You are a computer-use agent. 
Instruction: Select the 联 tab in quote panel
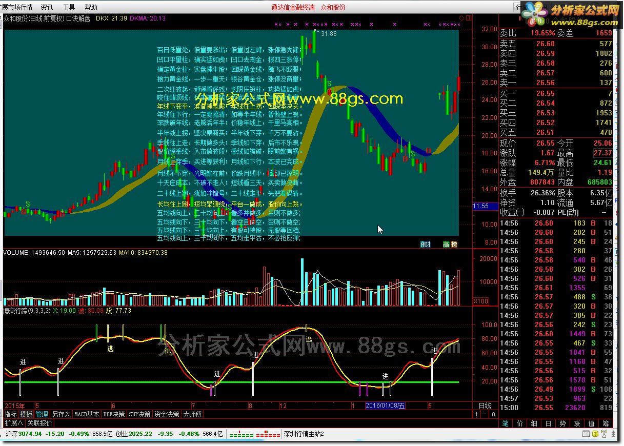(577, 423)
